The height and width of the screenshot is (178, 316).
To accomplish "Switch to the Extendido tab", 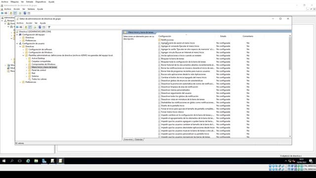I will [x=128, y=139].
